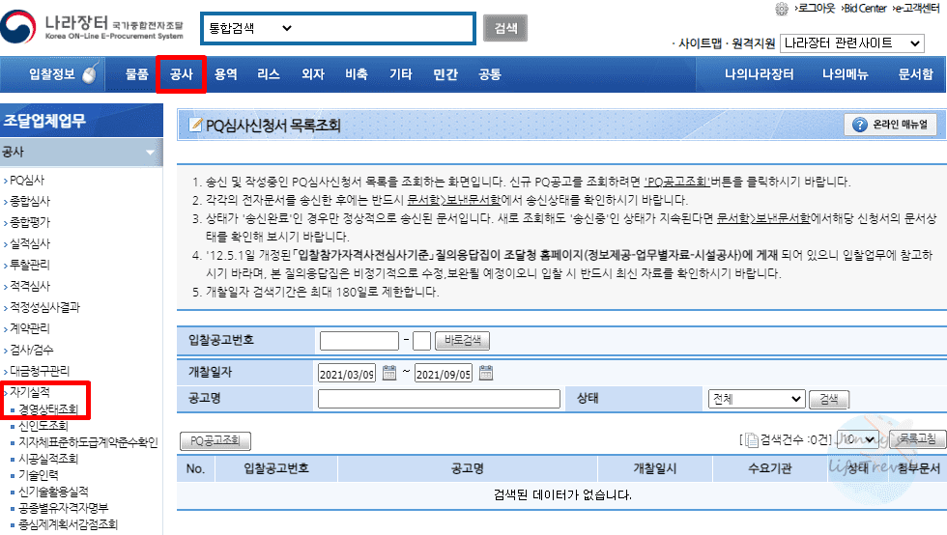The image size is (947, 535).
Task: Click the PQ공고조회 button
Action: 215,440
